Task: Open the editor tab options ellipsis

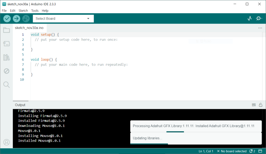Action: [260, 28]
